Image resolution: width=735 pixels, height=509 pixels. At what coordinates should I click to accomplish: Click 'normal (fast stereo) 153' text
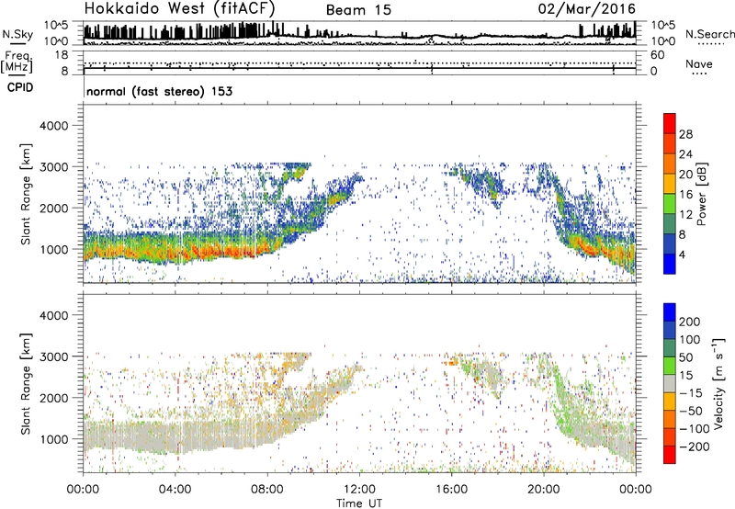(159, 91)
